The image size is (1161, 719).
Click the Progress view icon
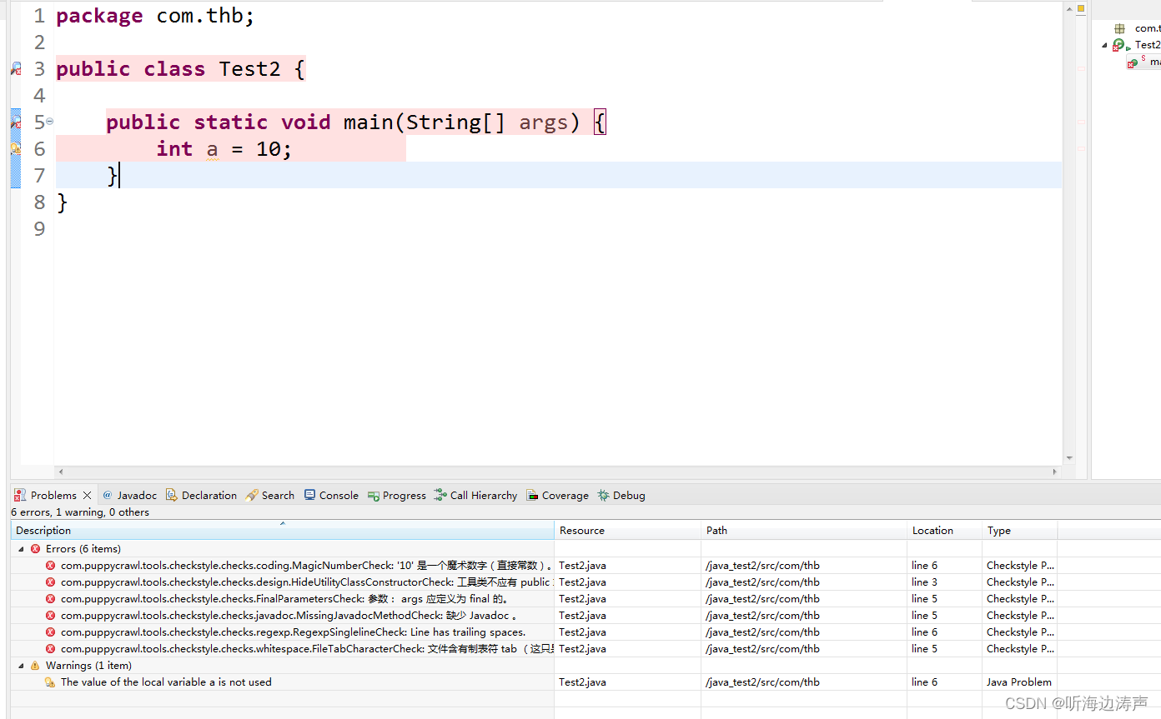click(x=396, y=495)
